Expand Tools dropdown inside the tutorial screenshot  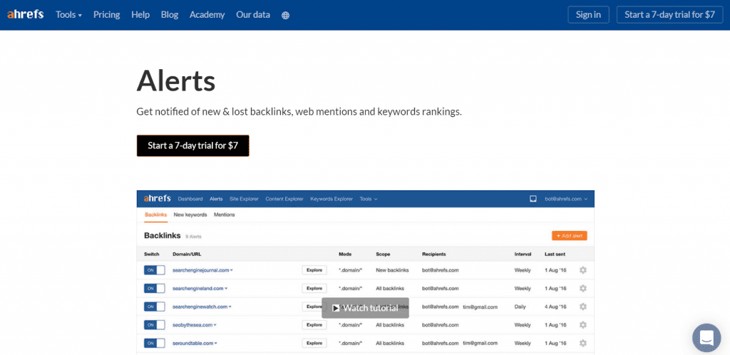coord(369,199)
